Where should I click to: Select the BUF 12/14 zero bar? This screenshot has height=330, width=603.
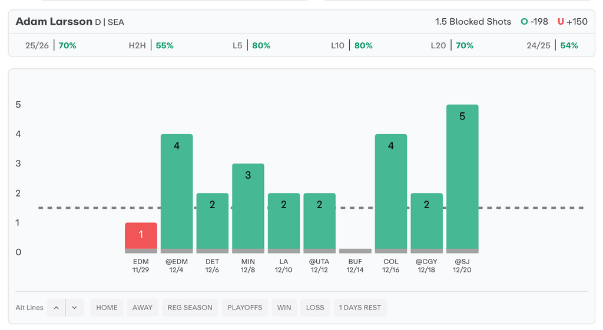pos(355,251)
